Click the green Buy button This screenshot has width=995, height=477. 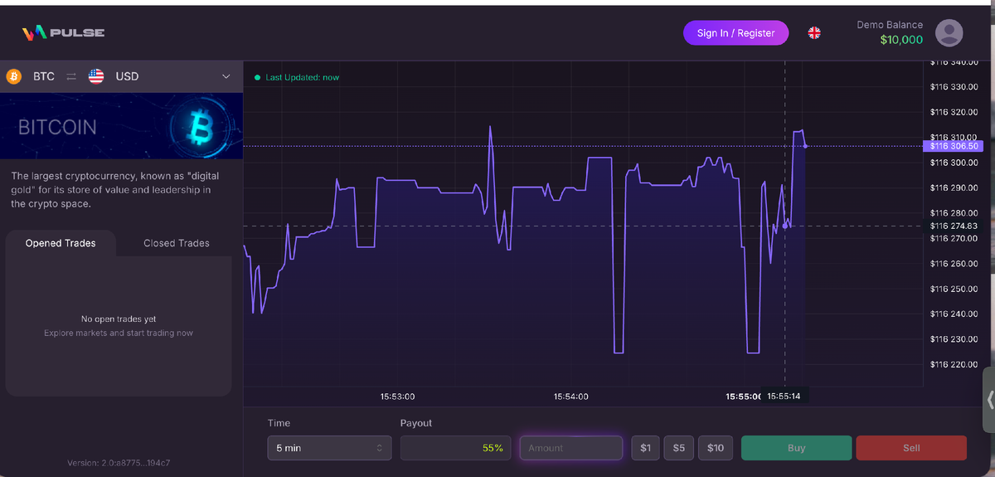[x=796, y=448]
